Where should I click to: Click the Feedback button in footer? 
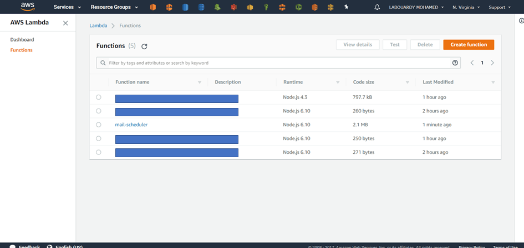25,247
